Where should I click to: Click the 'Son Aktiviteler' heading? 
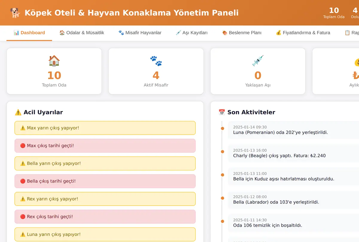tap(251, 112)
